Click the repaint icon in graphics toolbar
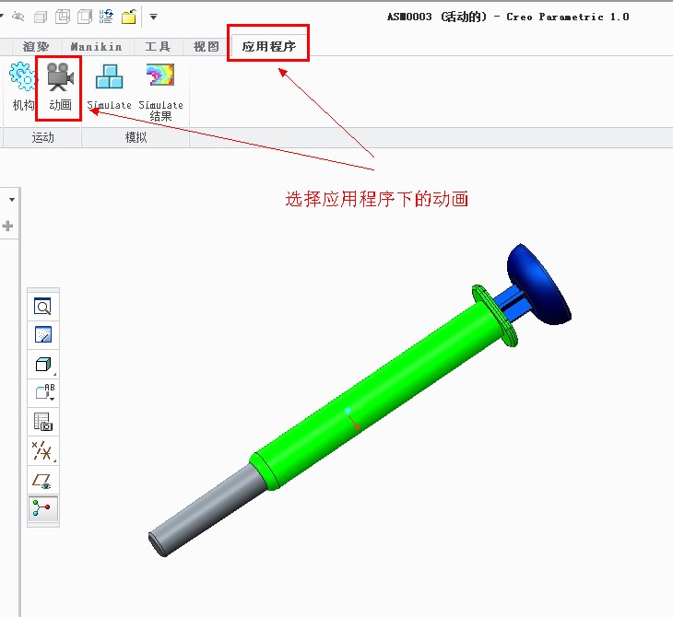673x617 pixels. [x=43, y=335]
